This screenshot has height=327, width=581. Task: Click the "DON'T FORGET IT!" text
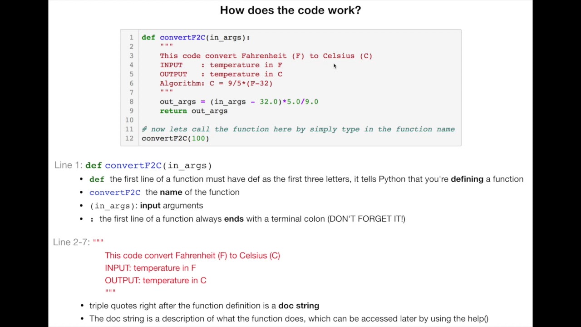pyautogui.click(x=367, y=219)
